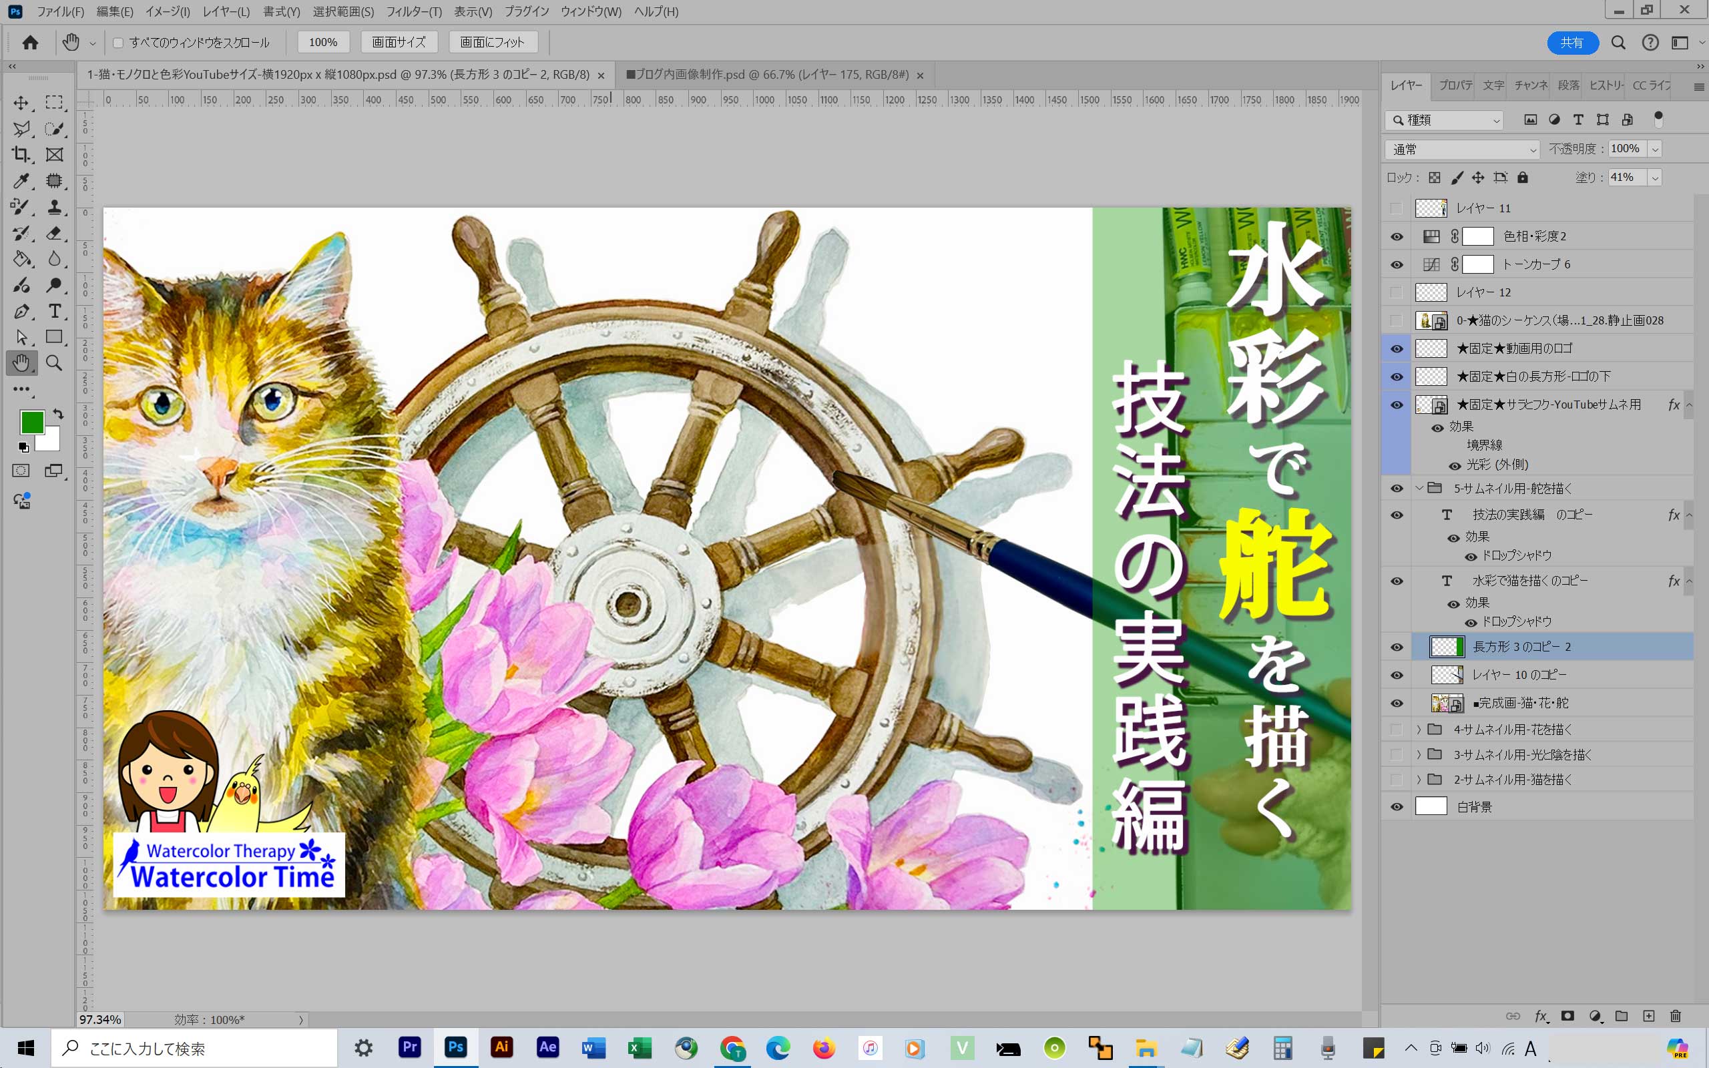Click the 100% zoom button
The height and width of the screenshot is (1068, 1709).
[x=322, y=42]
